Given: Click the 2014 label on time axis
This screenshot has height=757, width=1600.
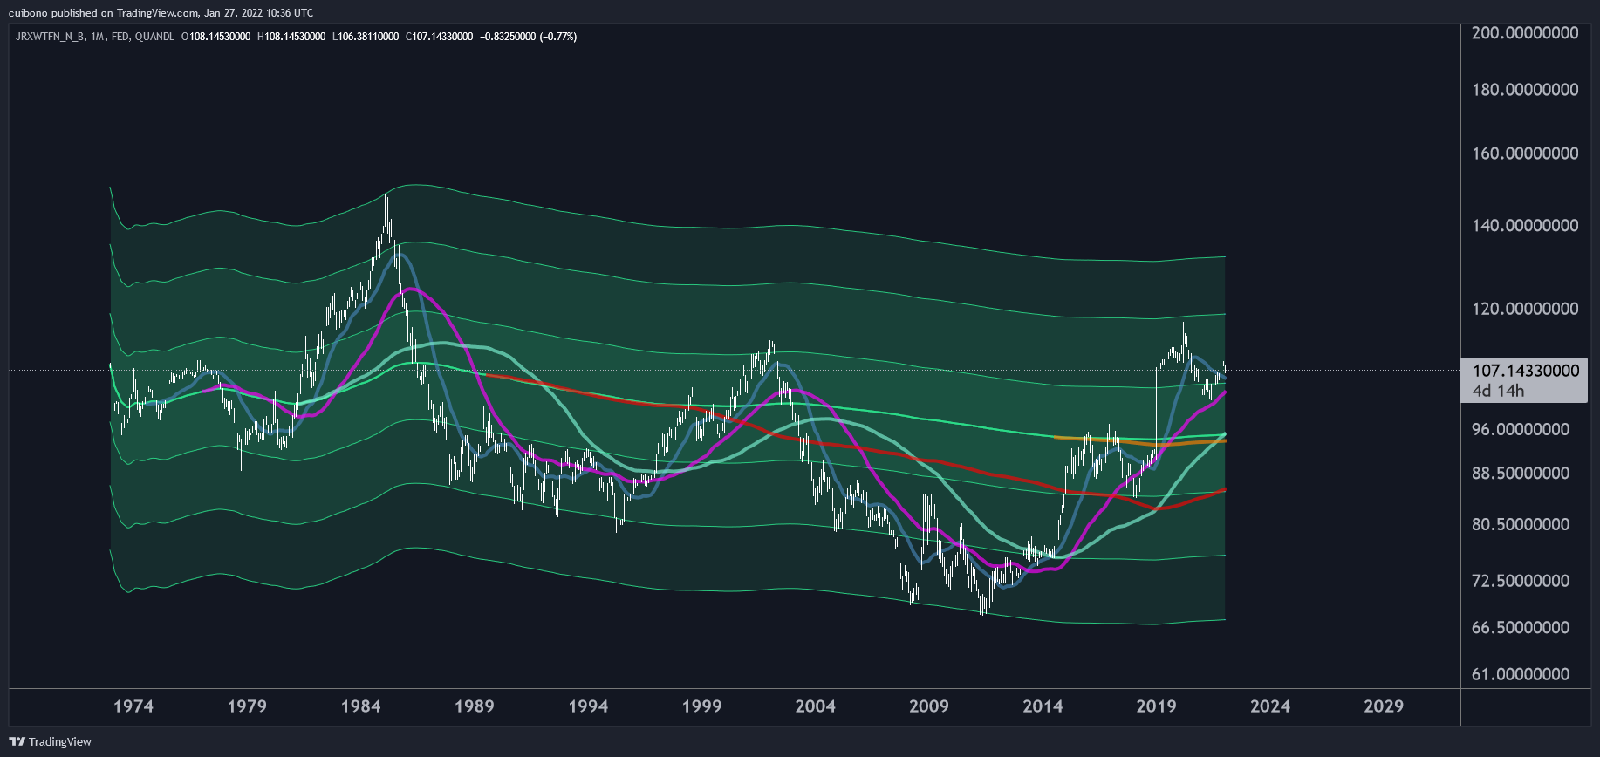Looking at the screenshot, I should [x=1043, y=706].
